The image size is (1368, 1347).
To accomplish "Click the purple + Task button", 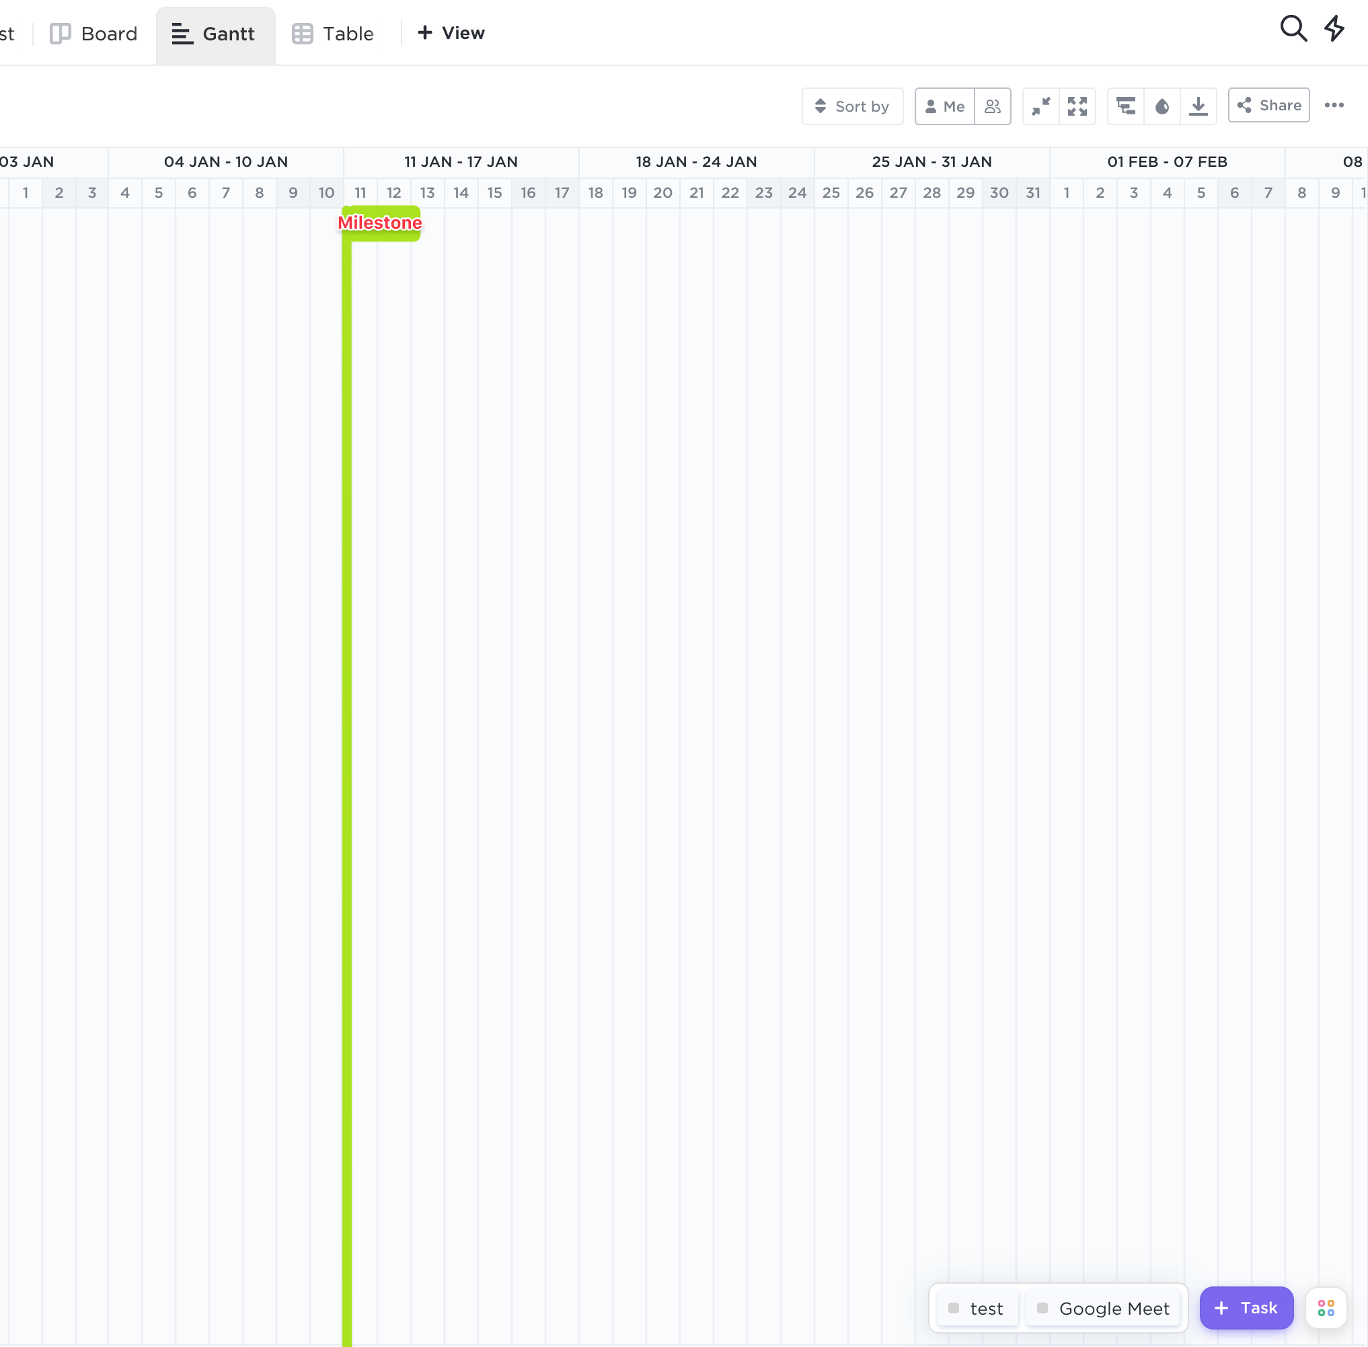I will click(x=1246, y=1307).
